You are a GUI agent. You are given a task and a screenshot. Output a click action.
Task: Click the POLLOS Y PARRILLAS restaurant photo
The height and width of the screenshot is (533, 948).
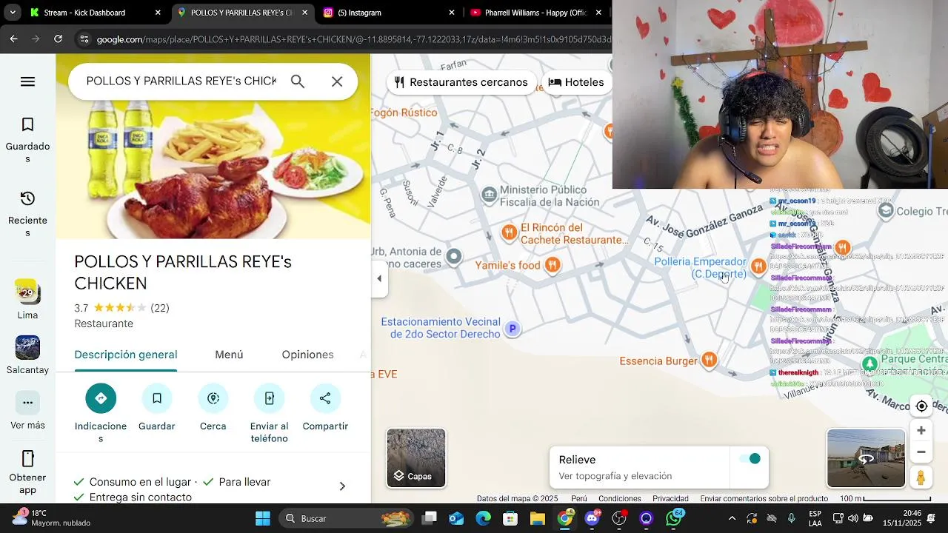tap(213, 170)
